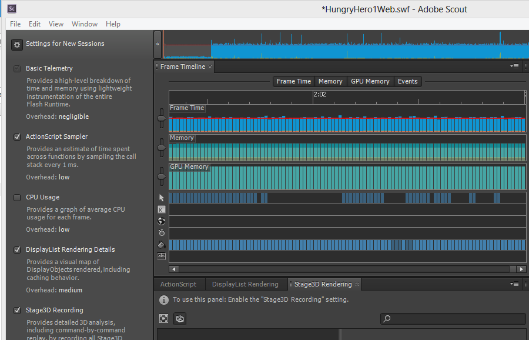Enable CPU Usage checkbox
Image resolution: width=529 pixels, height=340 pixels.
[17, 198]
